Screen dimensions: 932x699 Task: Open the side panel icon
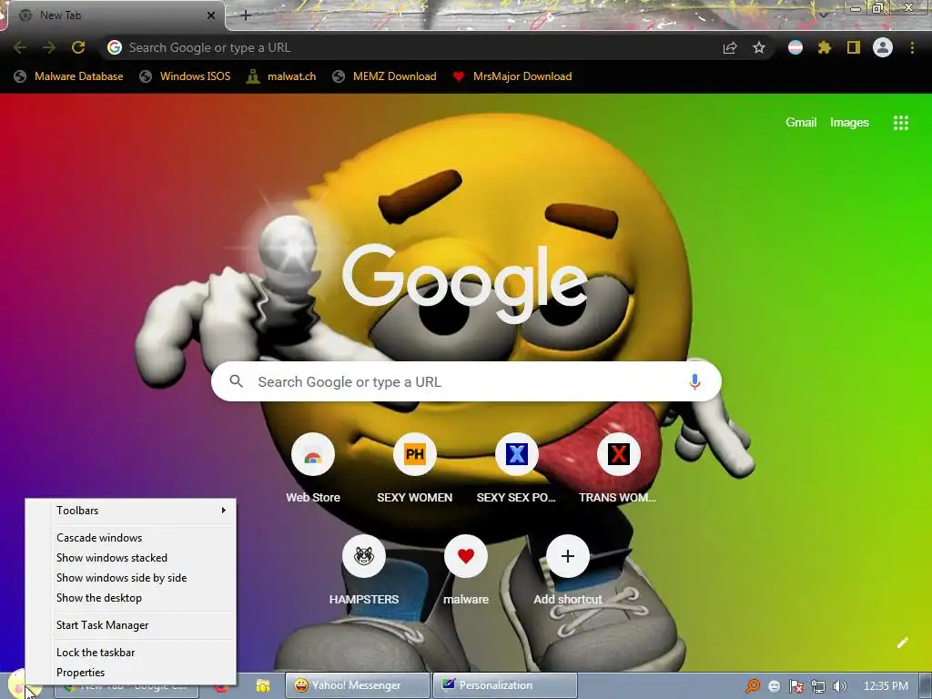tap(854, 47)
